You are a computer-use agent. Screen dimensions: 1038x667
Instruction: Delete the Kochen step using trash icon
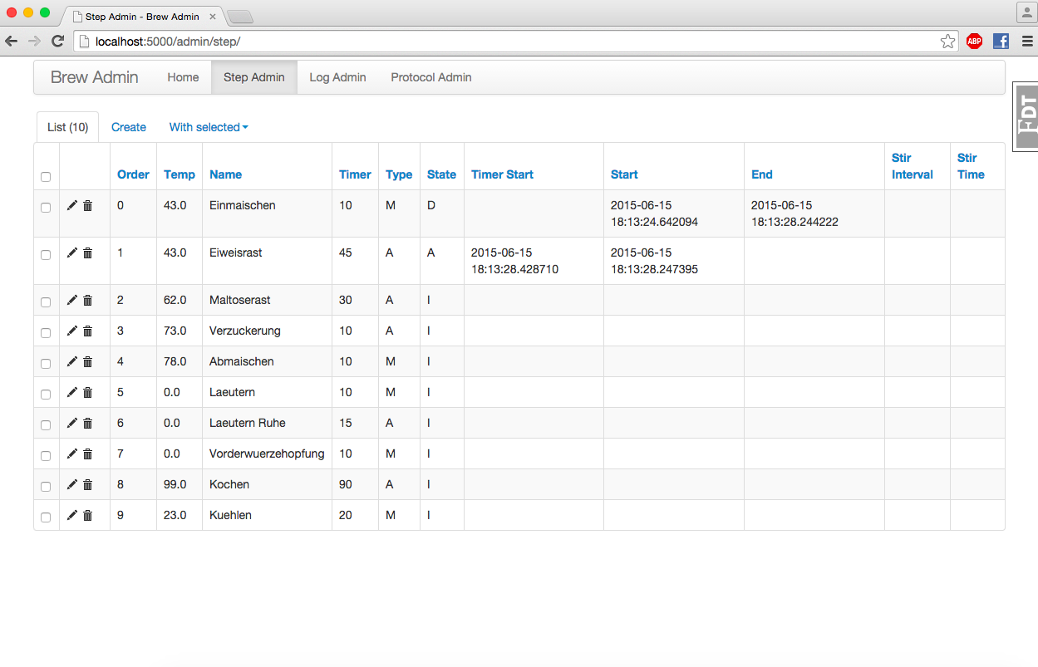point(88,485)
